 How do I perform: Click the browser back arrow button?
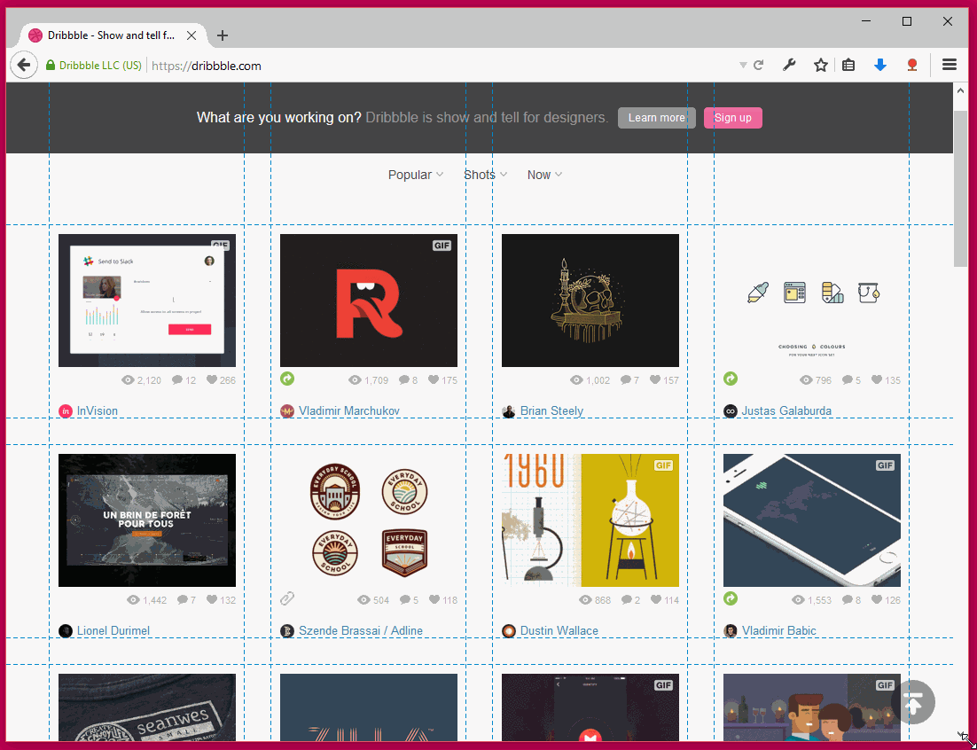tap(24, 65)
